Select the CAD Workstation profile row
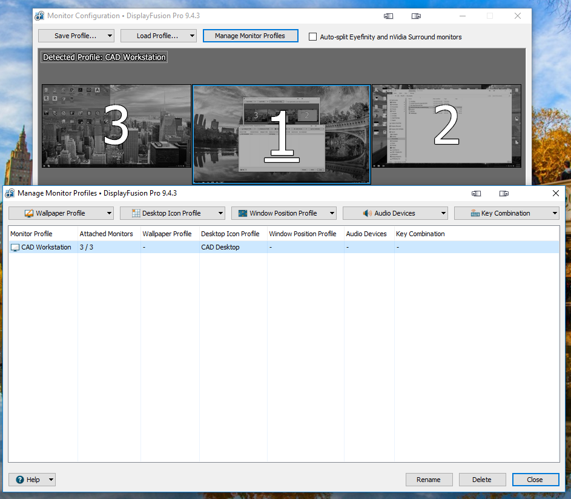The width and height of the screenshot is (571, 499). coord(47,247)
